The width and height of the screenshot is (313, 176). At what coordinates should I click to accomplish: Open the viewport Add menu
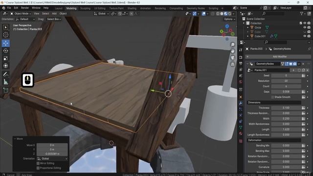pyautogui.click(x=54, y=14)
